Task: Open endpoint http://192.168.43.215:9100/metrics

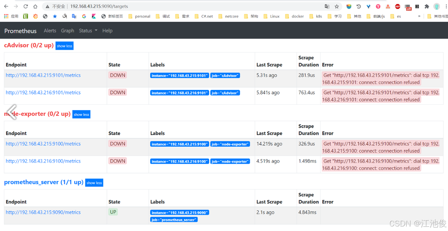Action: click(x=43, y=144)
